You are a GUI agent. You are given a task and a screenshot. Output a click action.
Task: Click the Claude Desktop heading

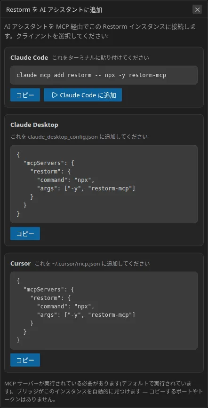pyautogui.click(x=34, y=125)
